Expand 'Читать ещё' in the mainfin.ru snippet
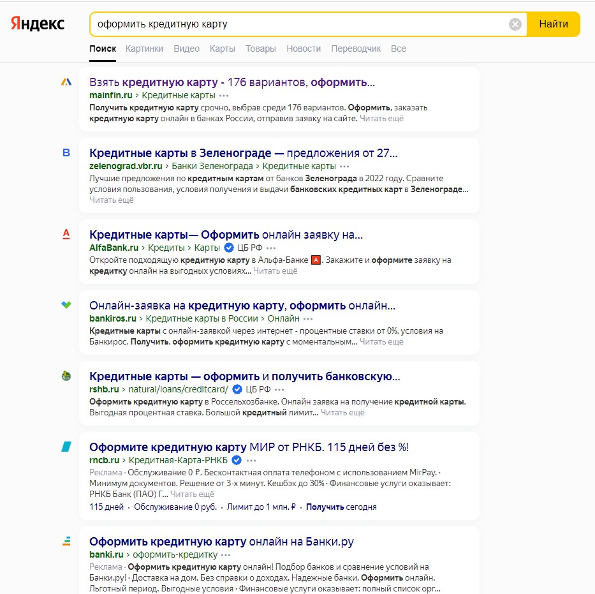Screen dimensions: 595x594 (x=381, y=119)
